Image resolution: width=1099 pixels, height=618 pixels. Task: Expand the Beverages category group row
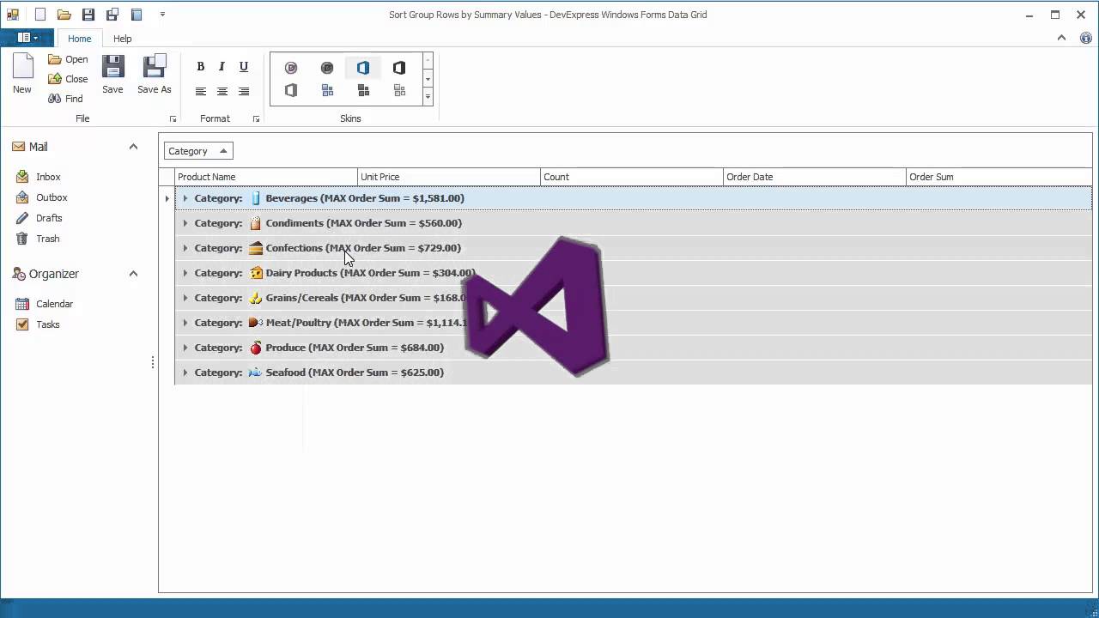[x=185, y=198]
